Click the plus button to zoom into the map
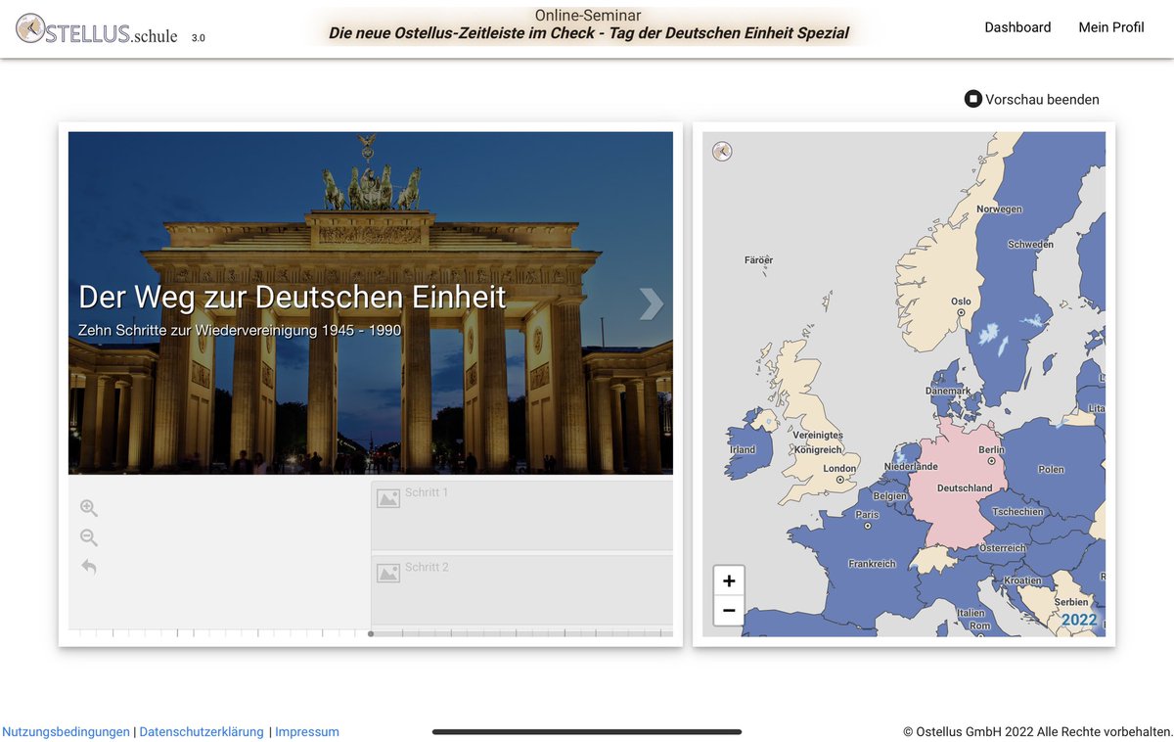The width and height of the screenshot is (1174, 742). tap(728, 580)
